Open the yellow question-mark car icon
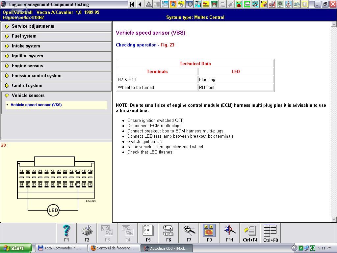 tap(264, 4)
